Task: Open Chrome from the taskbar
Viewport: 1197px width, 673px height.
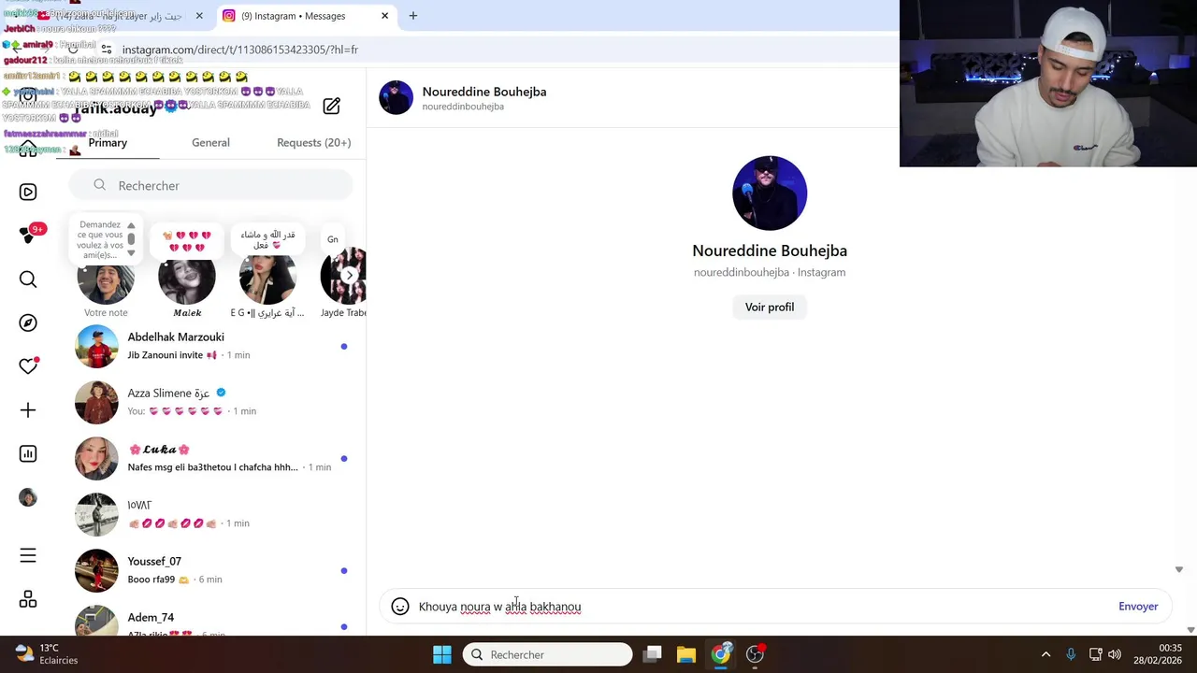Action: [x=720, y=654]
